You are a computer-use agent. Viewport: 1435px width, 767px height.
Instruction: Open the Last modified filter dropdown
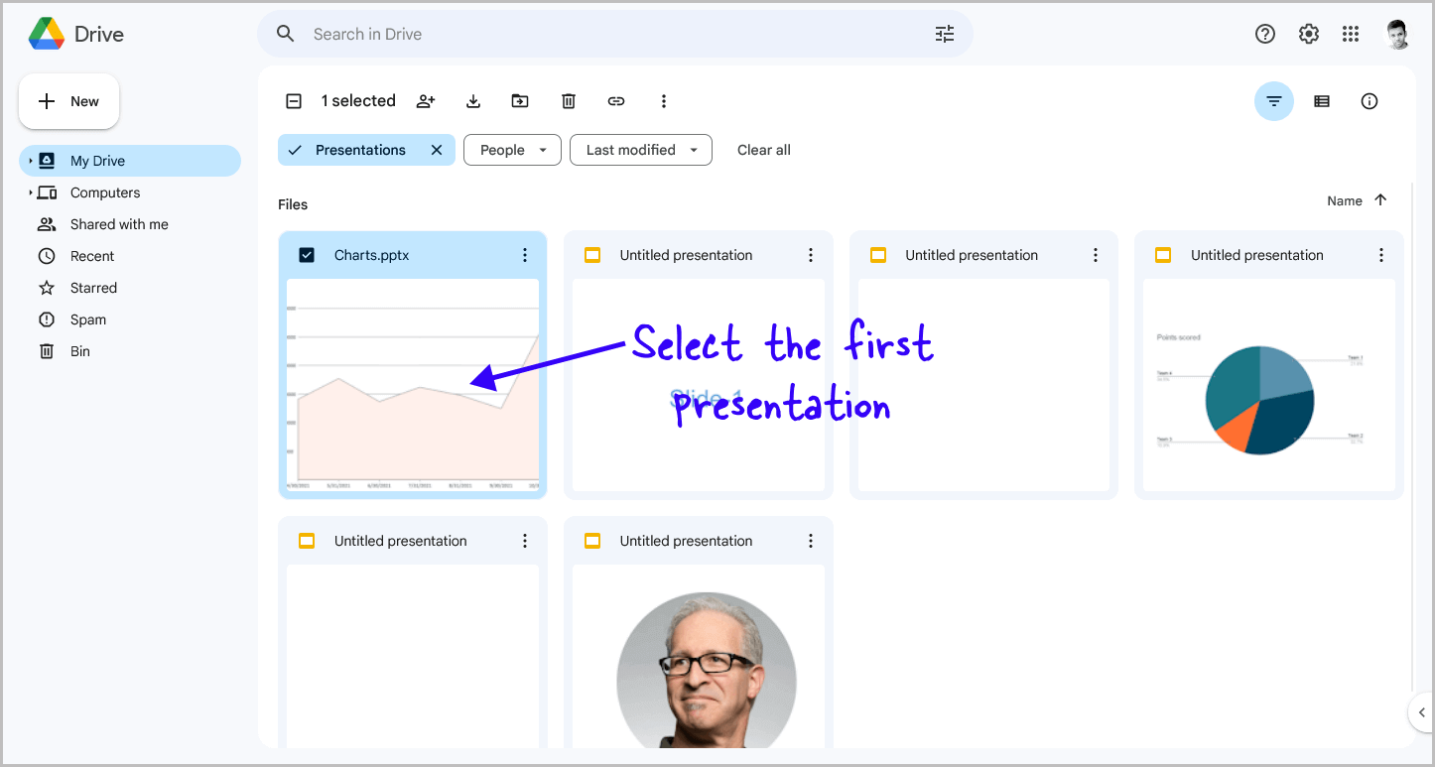[x=640, y=149]
